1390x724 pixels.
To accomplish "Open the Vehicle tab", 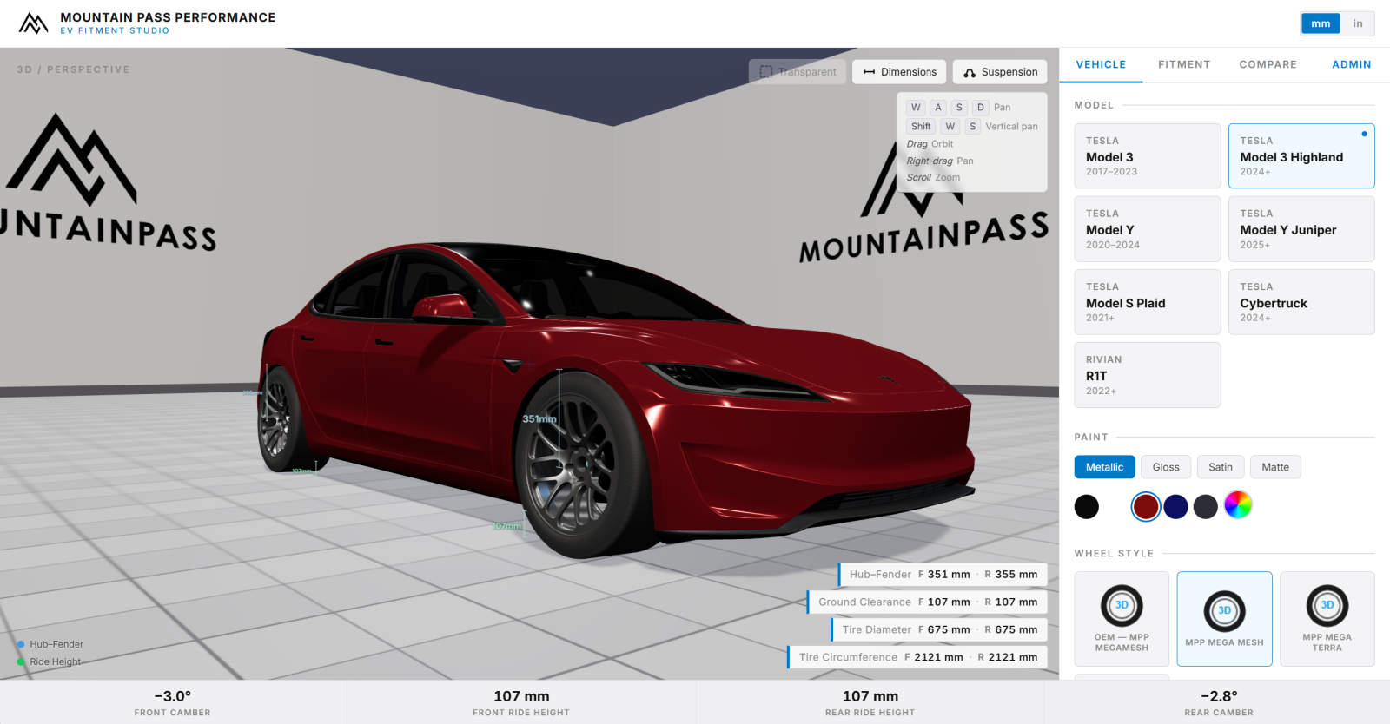I will click(x=1101, y=64).
